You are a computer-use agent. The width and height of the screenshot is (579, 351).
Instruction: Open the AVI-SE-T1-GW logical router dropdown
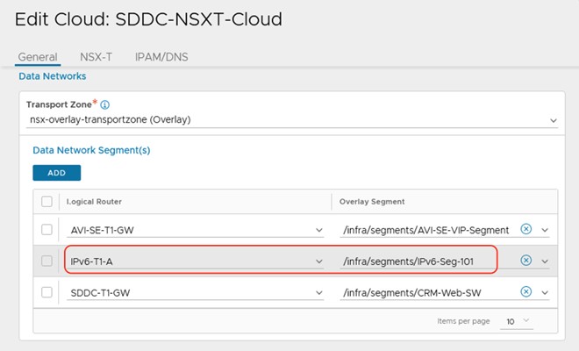pos(319,230)
